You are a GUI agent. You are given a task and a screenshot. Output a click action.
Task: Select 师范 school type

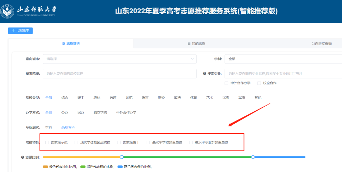(x=129, y=98)
